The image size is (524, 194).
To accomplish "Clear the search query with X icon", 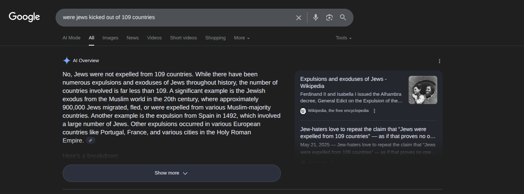I will point(298,17).
